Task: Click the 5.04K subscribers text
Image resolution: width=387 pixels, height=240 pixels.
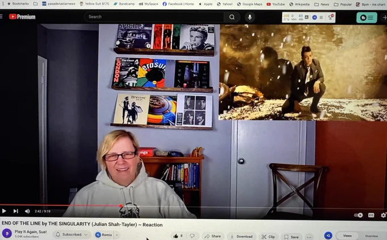Action: coord(27,237)
